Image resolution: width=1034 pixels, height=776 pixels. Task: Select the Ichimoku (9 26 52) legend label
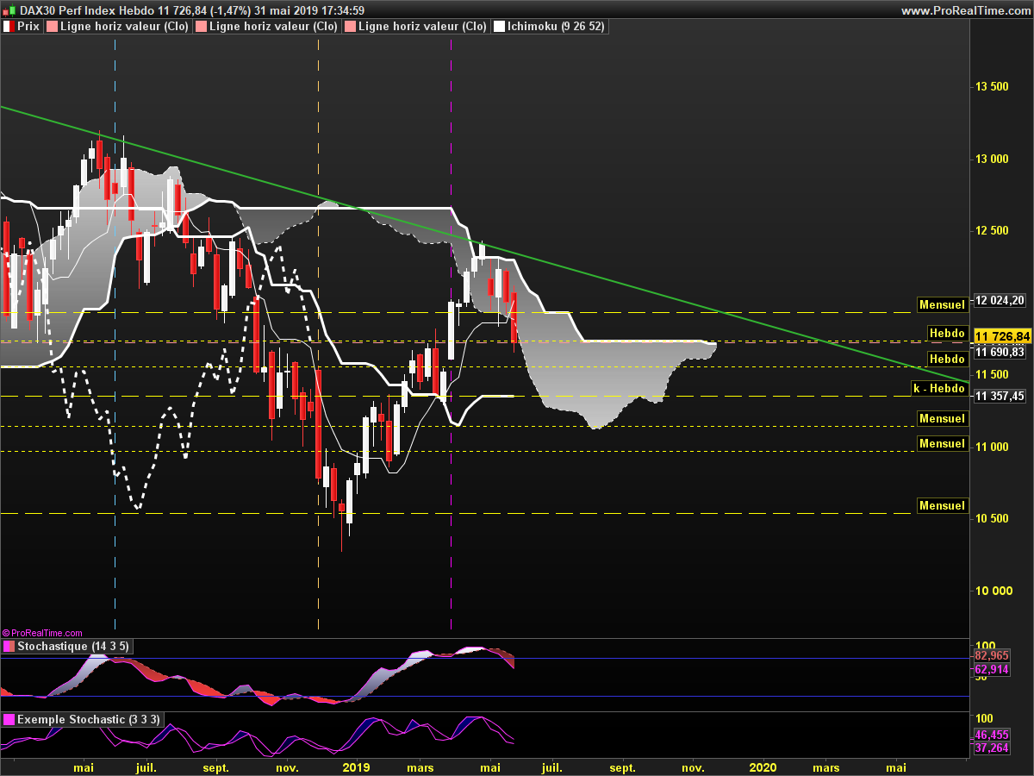[556, 27]
